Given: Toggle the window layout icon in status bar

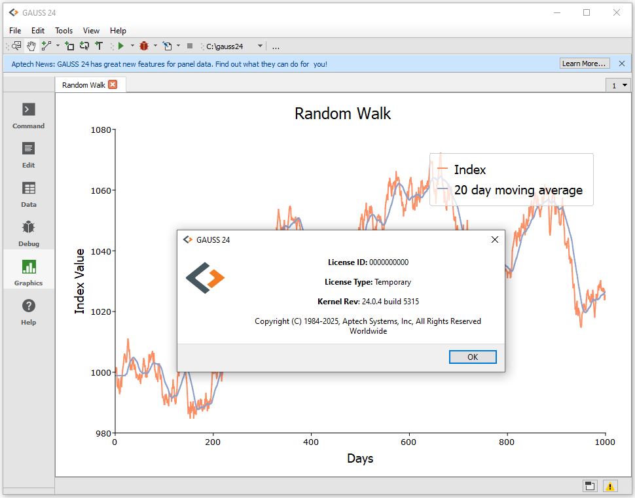Looking at the screenshot, I should pyautogui.click(x=590, y=486).
